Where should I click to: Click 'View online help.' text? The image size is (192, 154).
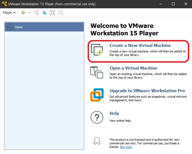point(120,121)
